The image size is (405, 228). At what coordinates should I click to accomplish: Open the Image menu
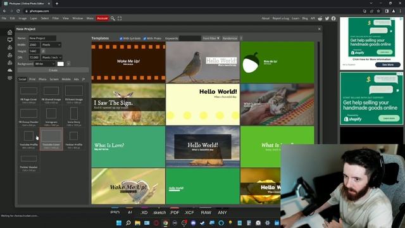[x=23, y=18]
